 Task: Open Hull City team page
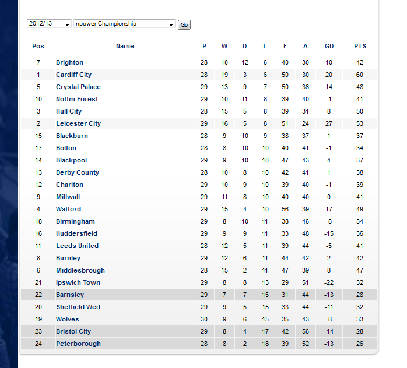tap(69, 111)
